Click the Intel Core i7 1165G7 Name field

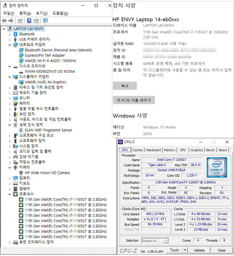[172, 160]
